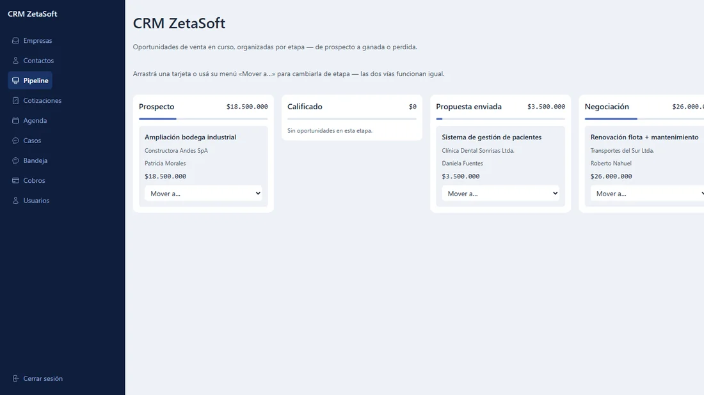Select the Renovación flota + mantenimiento card title
The width and height of the screenshot is (704, 395).
pos(644,137)
